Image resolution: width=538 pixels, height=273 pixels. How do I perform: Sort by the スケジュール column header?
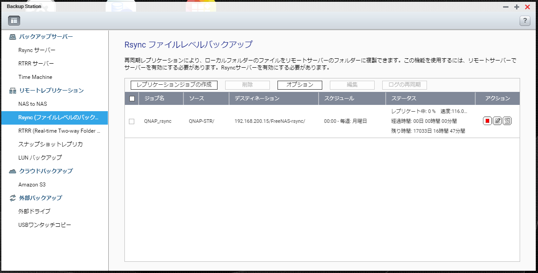click(352, 99)
